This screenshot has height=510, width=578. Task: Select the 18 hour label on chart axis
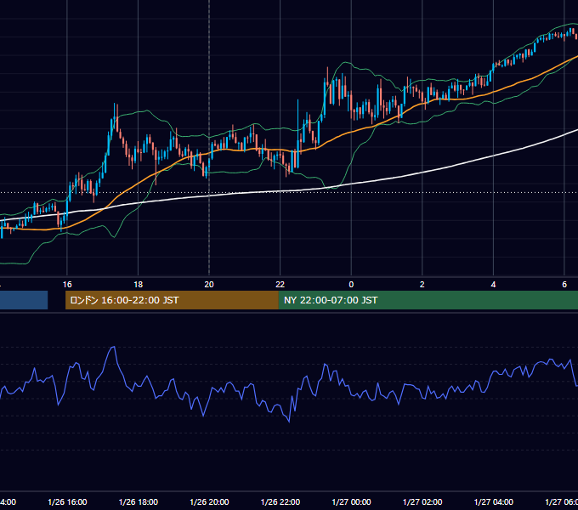pyautogui.click(x=138, y=285)
